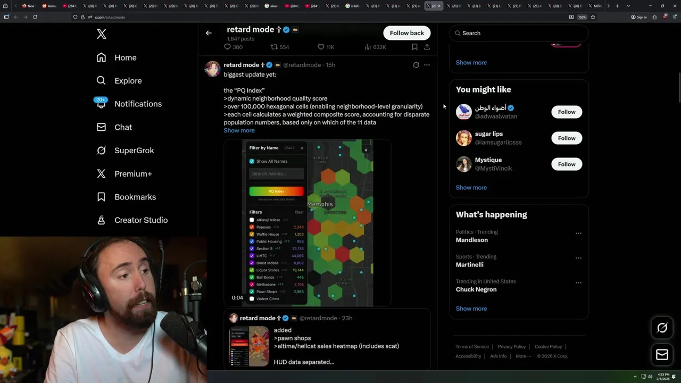This screenshot has height=383, width=681.
Task: Open more options on PQ Index post
Action: tap(427, 65)
